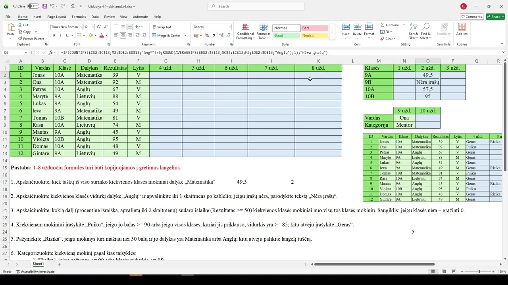Select the Sheet1 worksheet tab
This screenshot has width=508, height=285.
38,264
